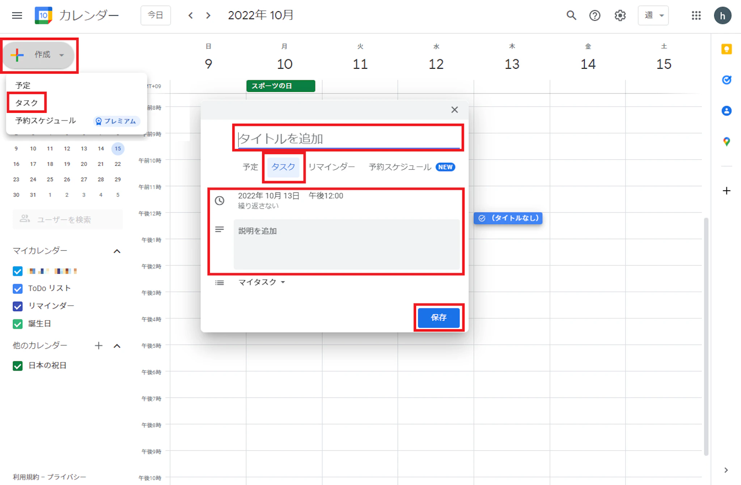Click the help question mark icon

pyautogui.click(x=594, y=16)
